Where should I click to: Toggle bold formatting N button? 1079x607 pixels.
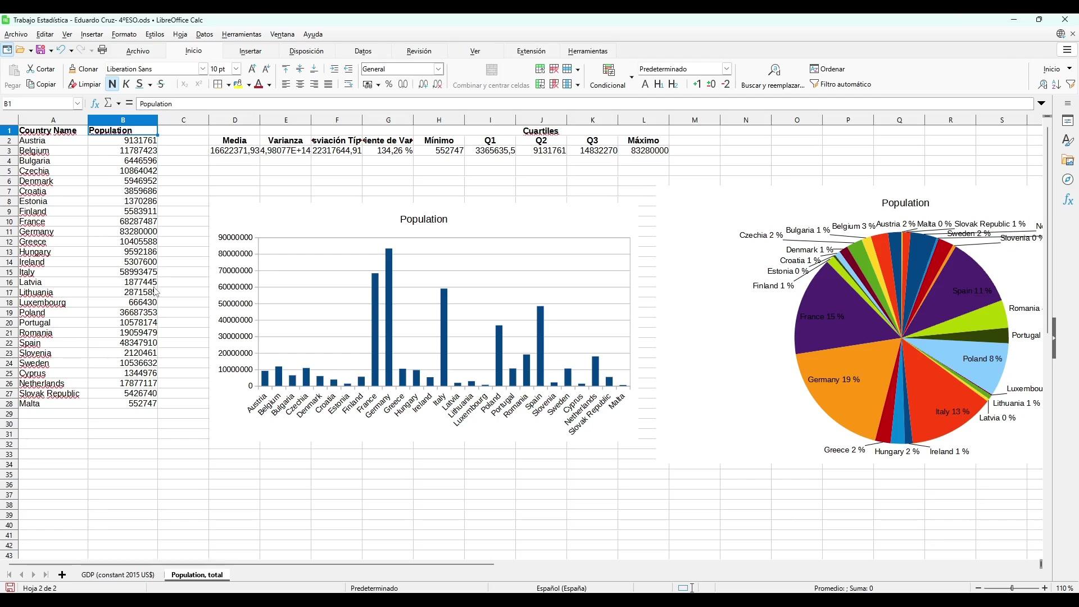click(x=112, y=84)
